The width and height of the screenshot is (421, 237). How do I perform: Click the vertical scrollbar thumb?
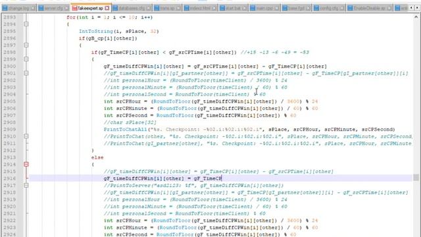point(416,177)
